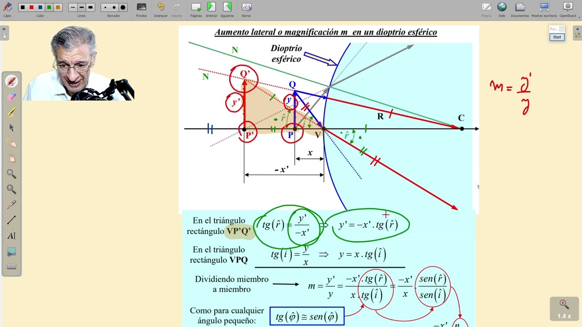
Task: Pick the blue pen color
Action: (x=40, y=7)
